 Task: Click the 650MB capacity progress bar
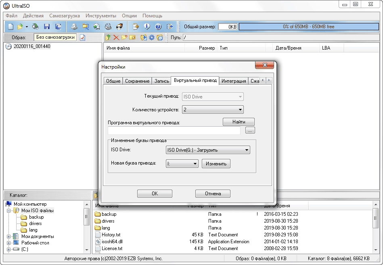pos(309,27)
